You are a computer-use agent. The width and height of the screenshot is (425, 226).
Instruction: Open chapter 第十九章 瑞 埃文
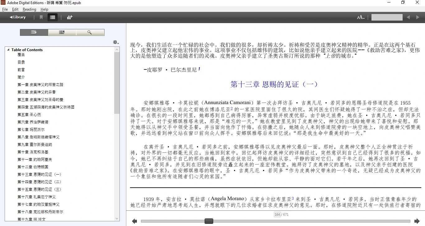tap(31, 219)
